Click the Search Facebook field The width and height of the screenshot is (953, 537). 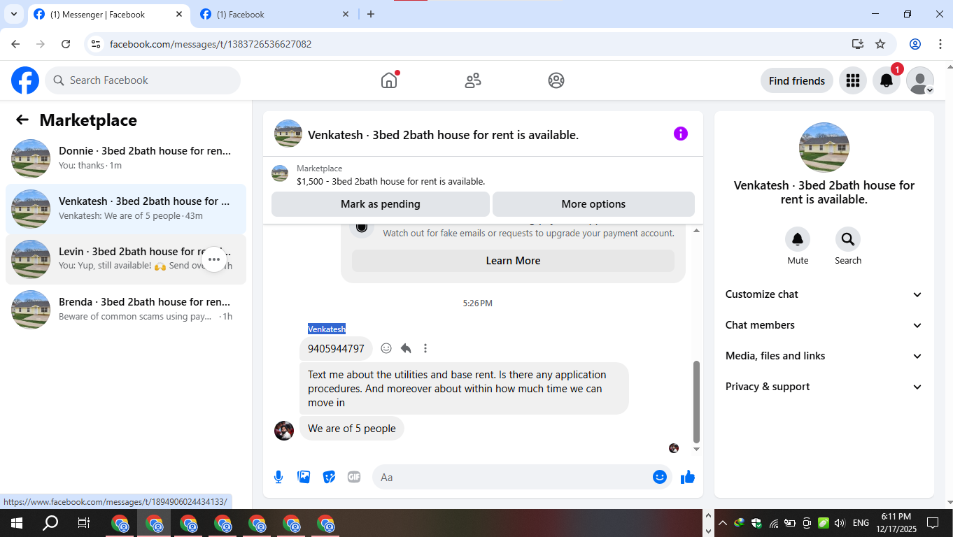(x=143, y=80)
